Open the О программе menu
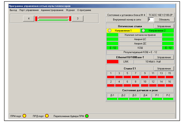186x125 pixels. tap(84, 10)
